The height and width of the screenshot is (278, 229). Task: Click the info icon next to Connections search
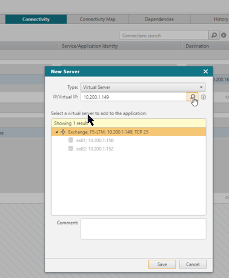[224, 35]
